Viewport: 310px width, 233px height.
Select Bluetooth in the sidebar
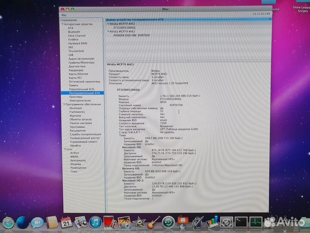tap(74, 32)
